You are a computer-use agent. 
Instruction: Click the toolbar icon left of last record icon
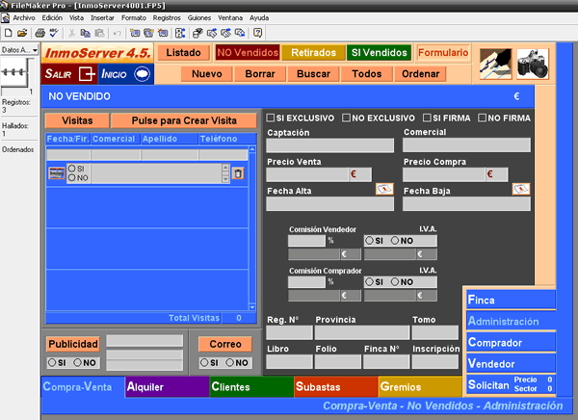click(x=226, y=33)
